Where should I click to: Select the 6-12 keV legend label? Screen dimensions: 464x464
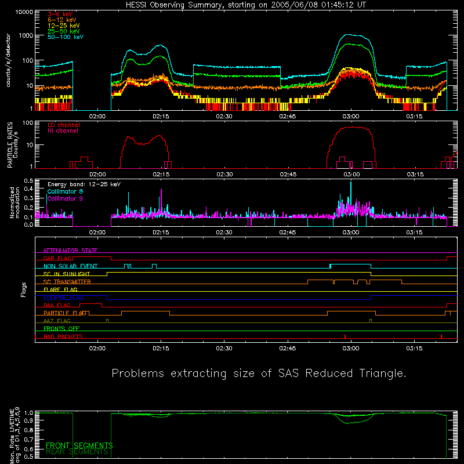click(x=62, y=20)
